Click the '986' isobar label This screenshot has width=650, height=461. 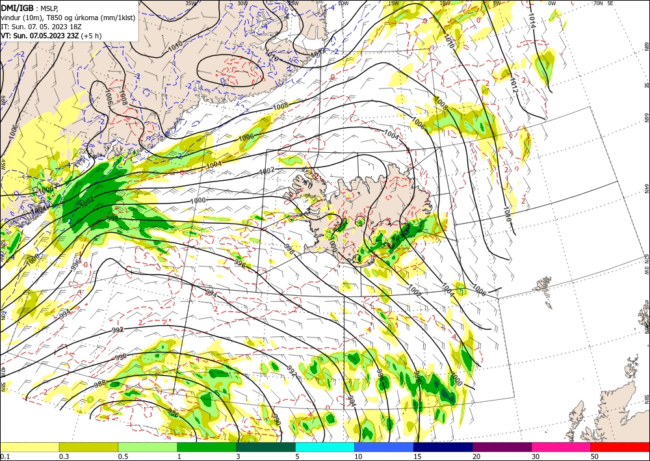tap(174, 413)
